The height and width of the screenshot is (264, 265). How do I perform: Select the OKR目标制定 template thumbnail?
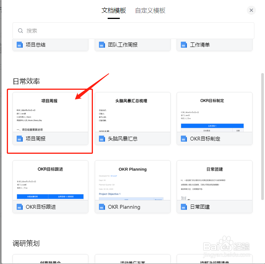[x=215, y=112]
